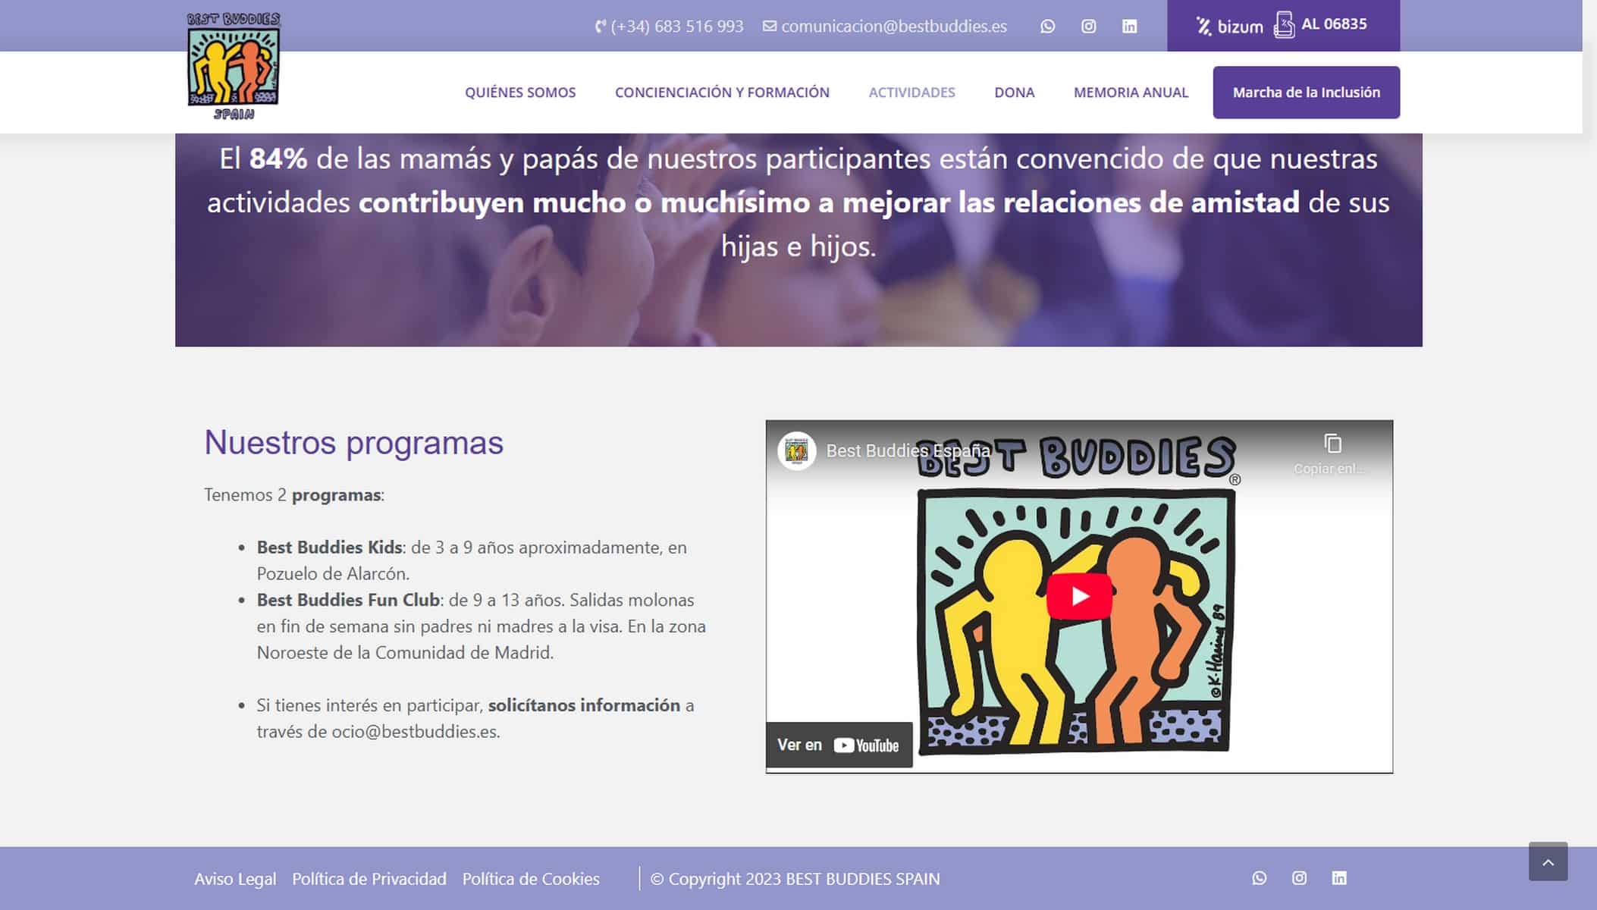1597x910 pixels.
Task: Click the ocio@bestbuddies.es email text
Action: (414, 732)
